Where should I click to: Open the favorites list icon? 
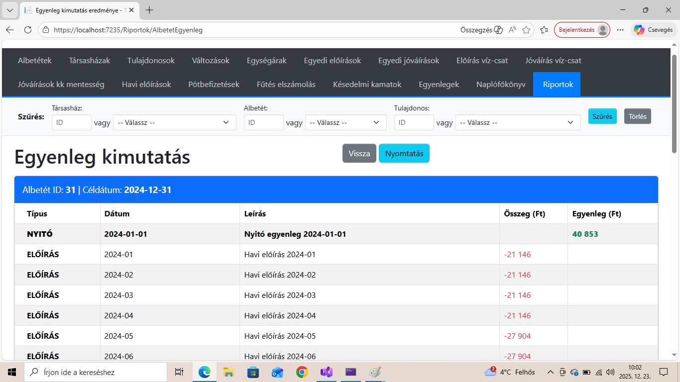coord(544,30)
